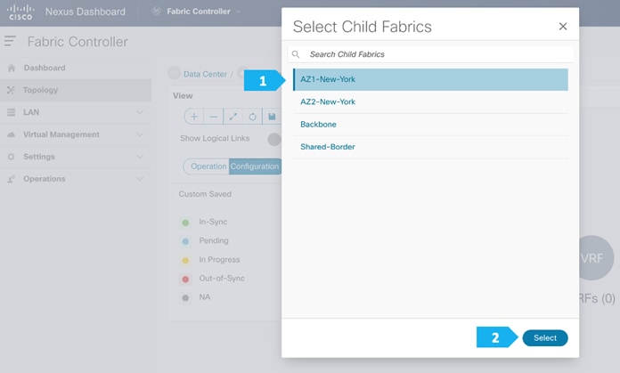Save the layout with the disk icon

click(x=272, y=117)
